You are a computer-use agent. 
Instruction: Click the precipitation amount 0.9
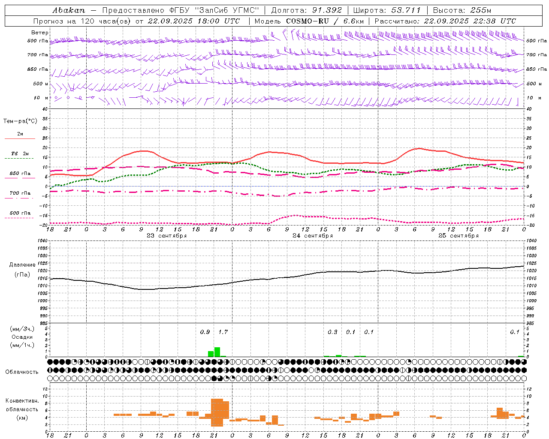(x=205, y=332)
